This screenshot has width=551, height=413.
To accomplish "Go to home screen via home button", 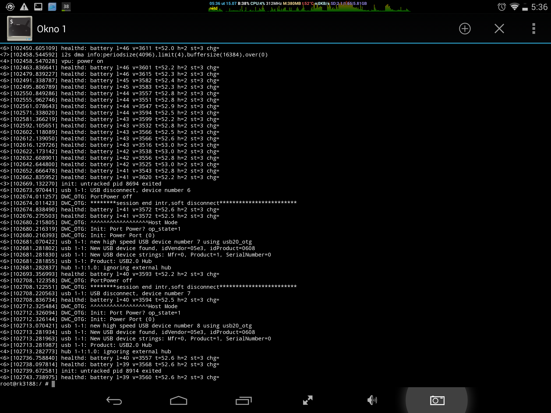I will [178, 401].
